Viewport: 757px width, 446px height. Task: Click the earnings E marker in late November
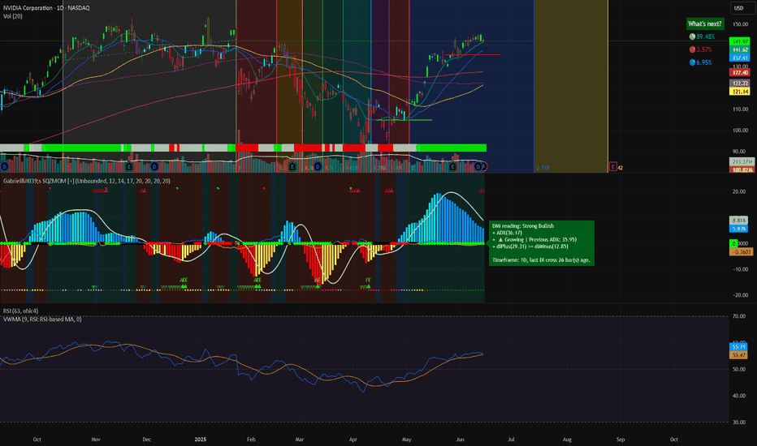(129, 166)
